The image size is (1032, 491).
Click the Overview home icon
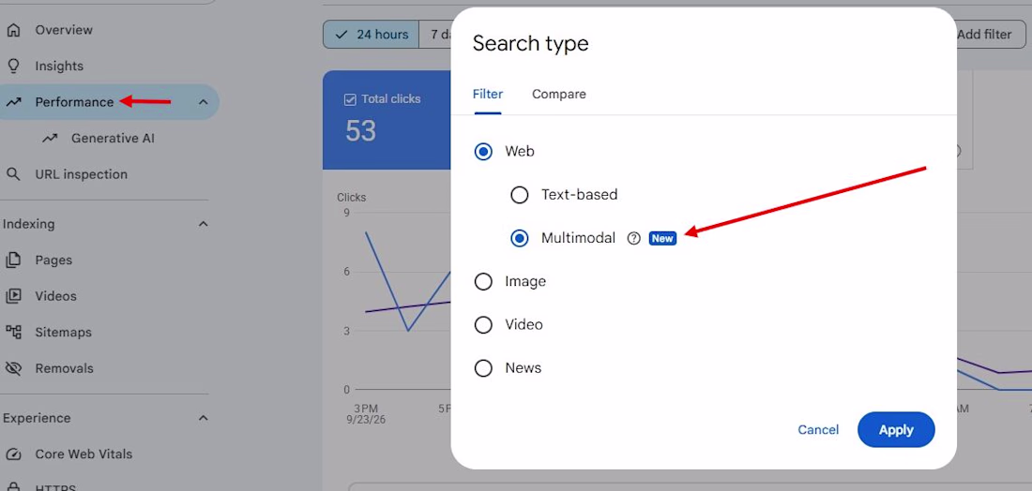pyautogui.click(x=13, y=30)
